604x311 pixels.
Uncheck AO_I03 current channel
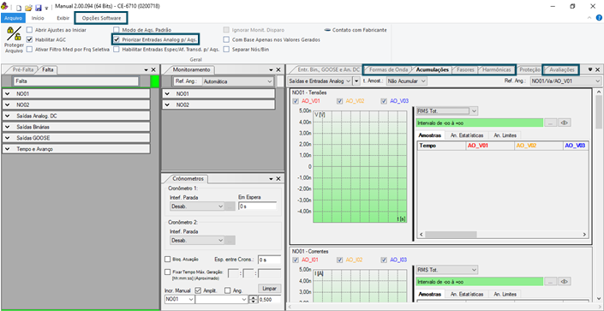point(384,260)
